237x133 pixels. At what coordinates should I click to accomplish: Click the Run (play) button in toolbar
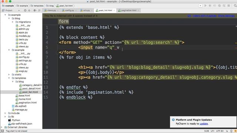pyautogui.click(x=206, y=6)
